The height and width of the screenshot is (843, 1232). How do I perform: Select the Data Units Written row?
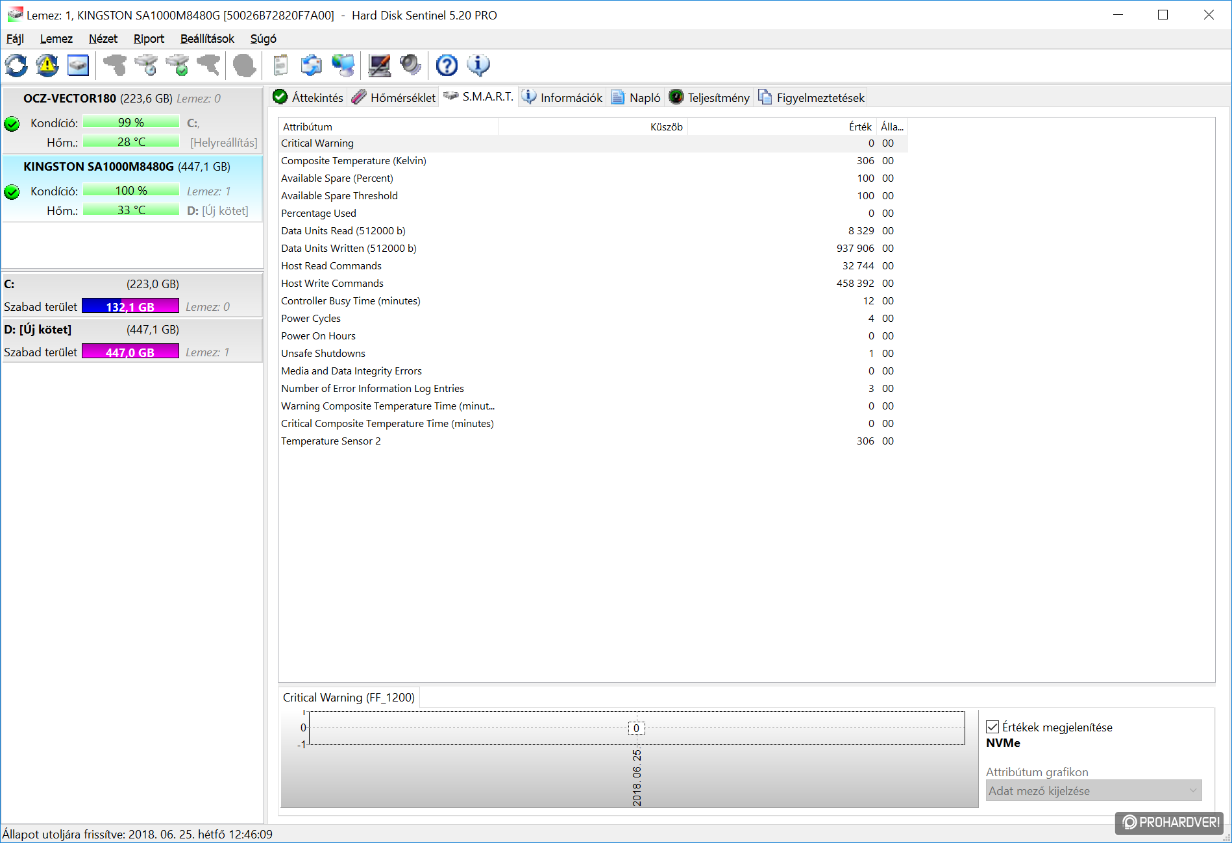point(593,249)
